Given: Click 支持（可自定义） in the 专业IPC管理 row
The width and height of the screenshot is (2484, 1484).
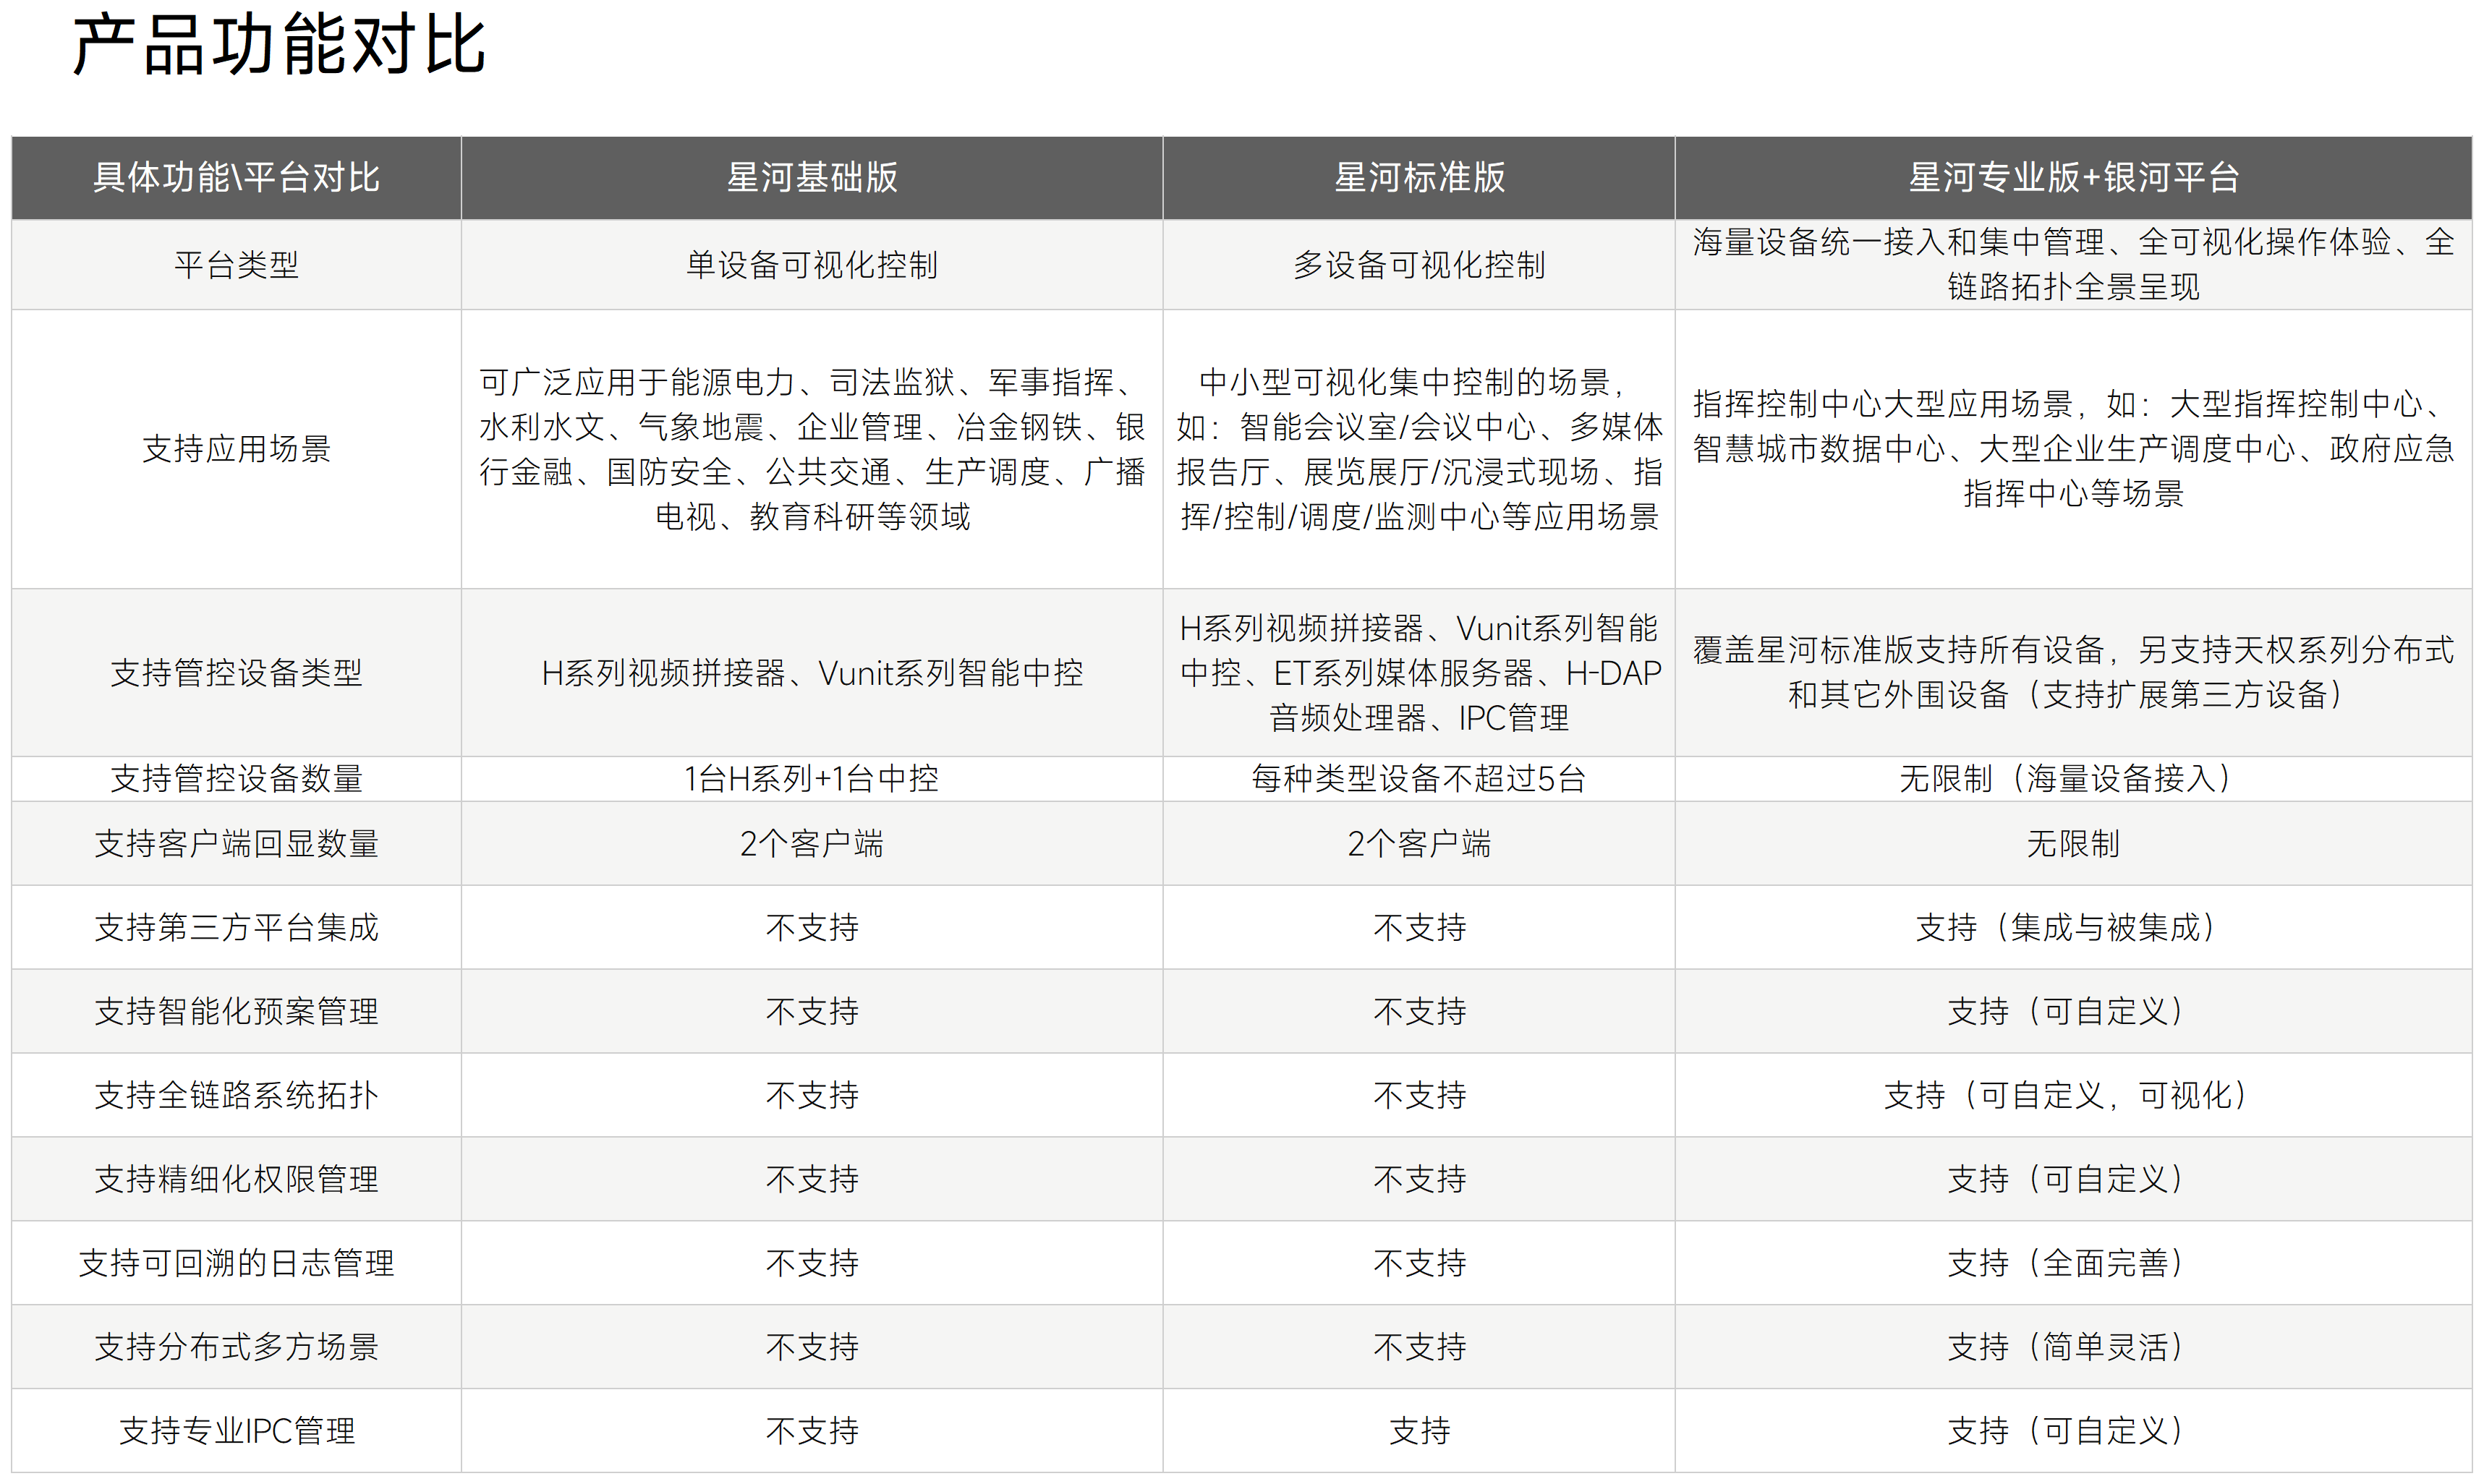Looking at the screenshot, I should [2074, 1431].
